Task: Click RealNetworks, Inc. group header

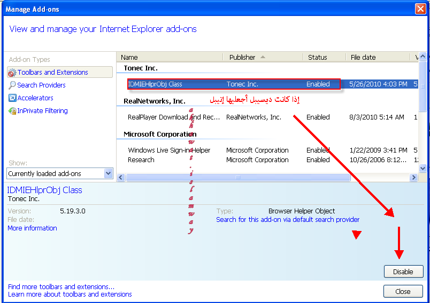Action: coord(155,101)
